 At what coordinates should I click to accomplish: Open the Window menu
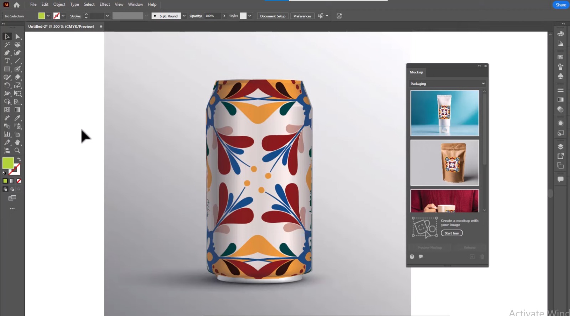coord(135,4)
